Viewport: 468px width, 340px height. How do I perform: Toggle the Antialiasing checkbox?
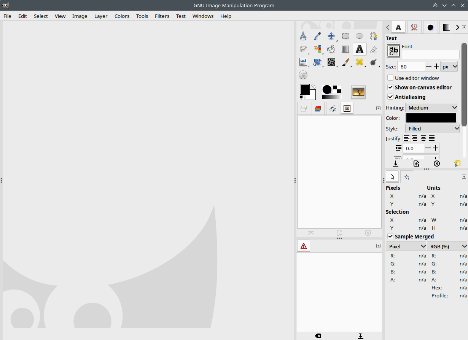[390, 97]
